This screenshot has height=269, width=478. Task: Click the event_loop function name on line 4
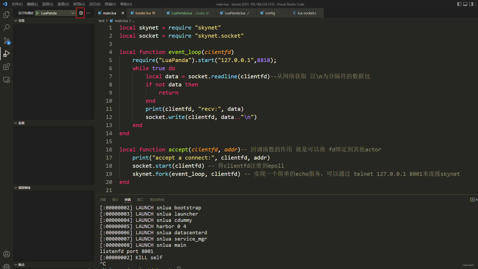point(185,52)
